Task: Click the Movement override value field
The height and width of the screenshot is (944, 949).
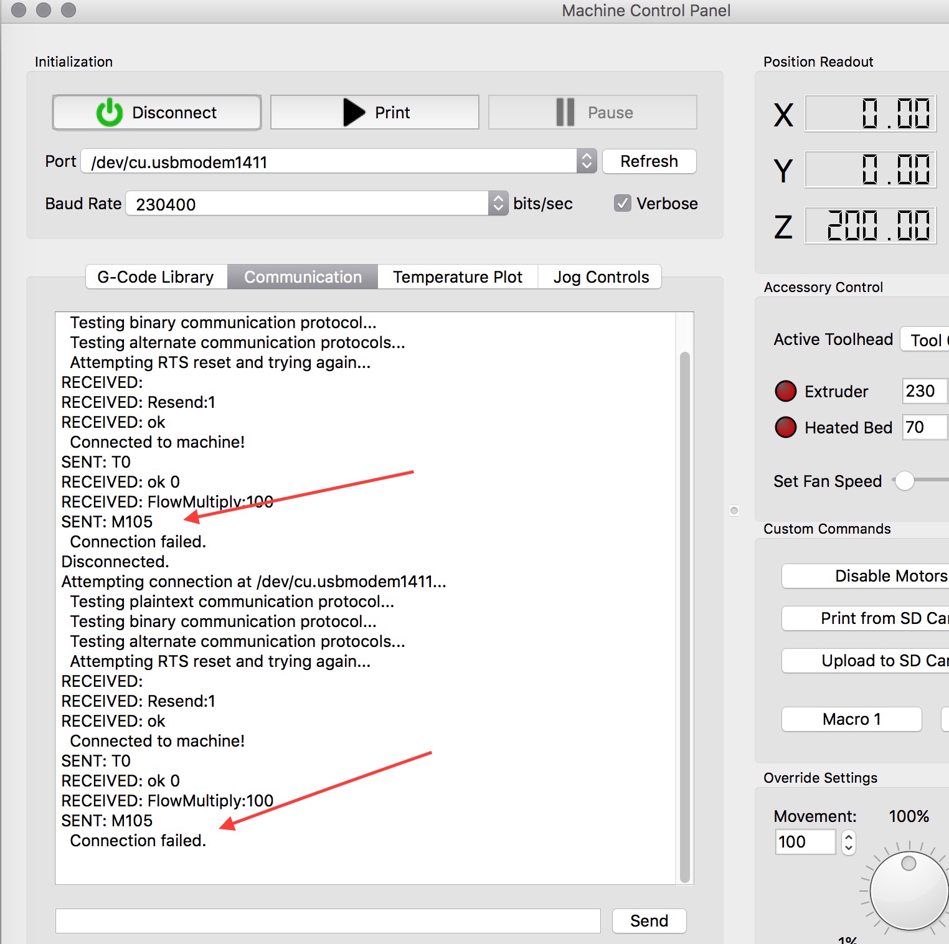Action: [805, 842]
